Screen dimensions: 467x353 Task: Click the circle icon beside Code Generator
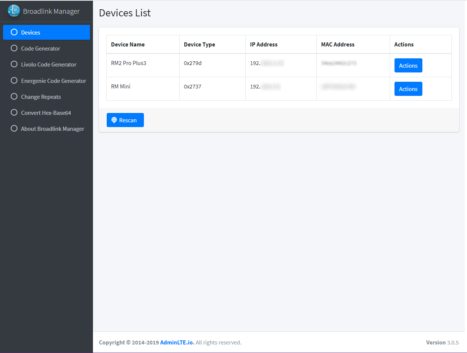click(14, 48)
